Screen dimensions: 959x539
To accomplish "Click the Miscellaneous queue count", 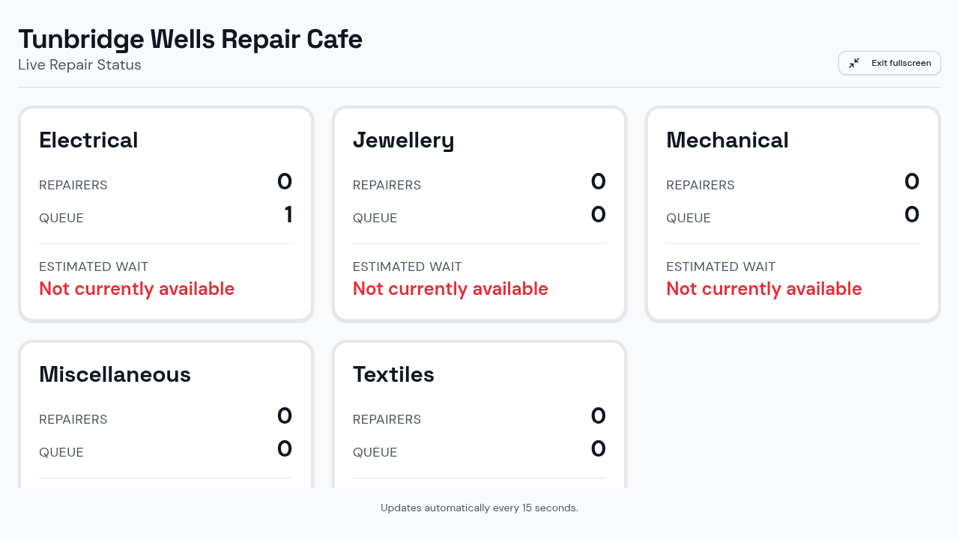I will pos(285,449).
